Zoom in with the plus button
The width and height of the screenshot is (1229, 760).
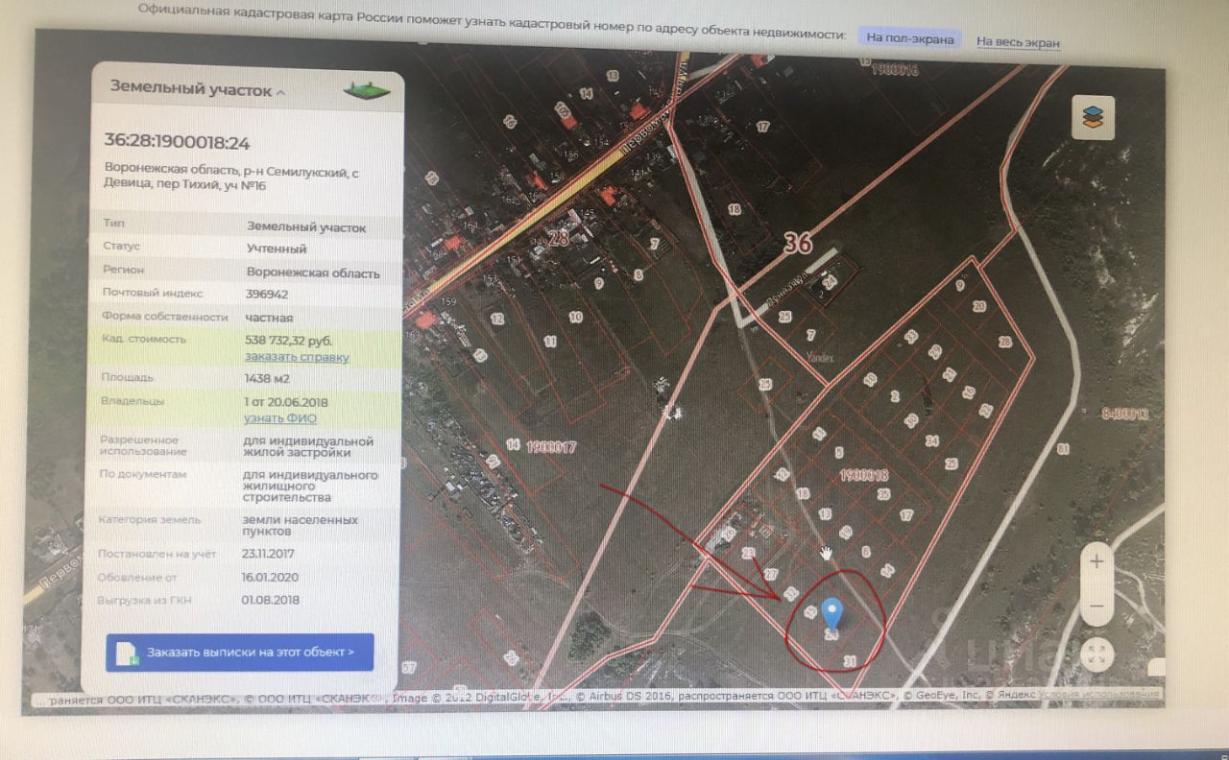(x=1096, y=560)
